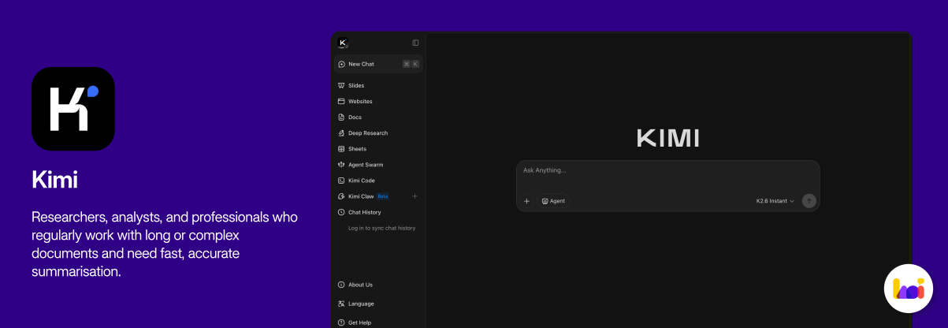The width and height of the screenshot is (948, 328).
Task: Click the Kimi logo in sidebar header
Action: point(343,43)
